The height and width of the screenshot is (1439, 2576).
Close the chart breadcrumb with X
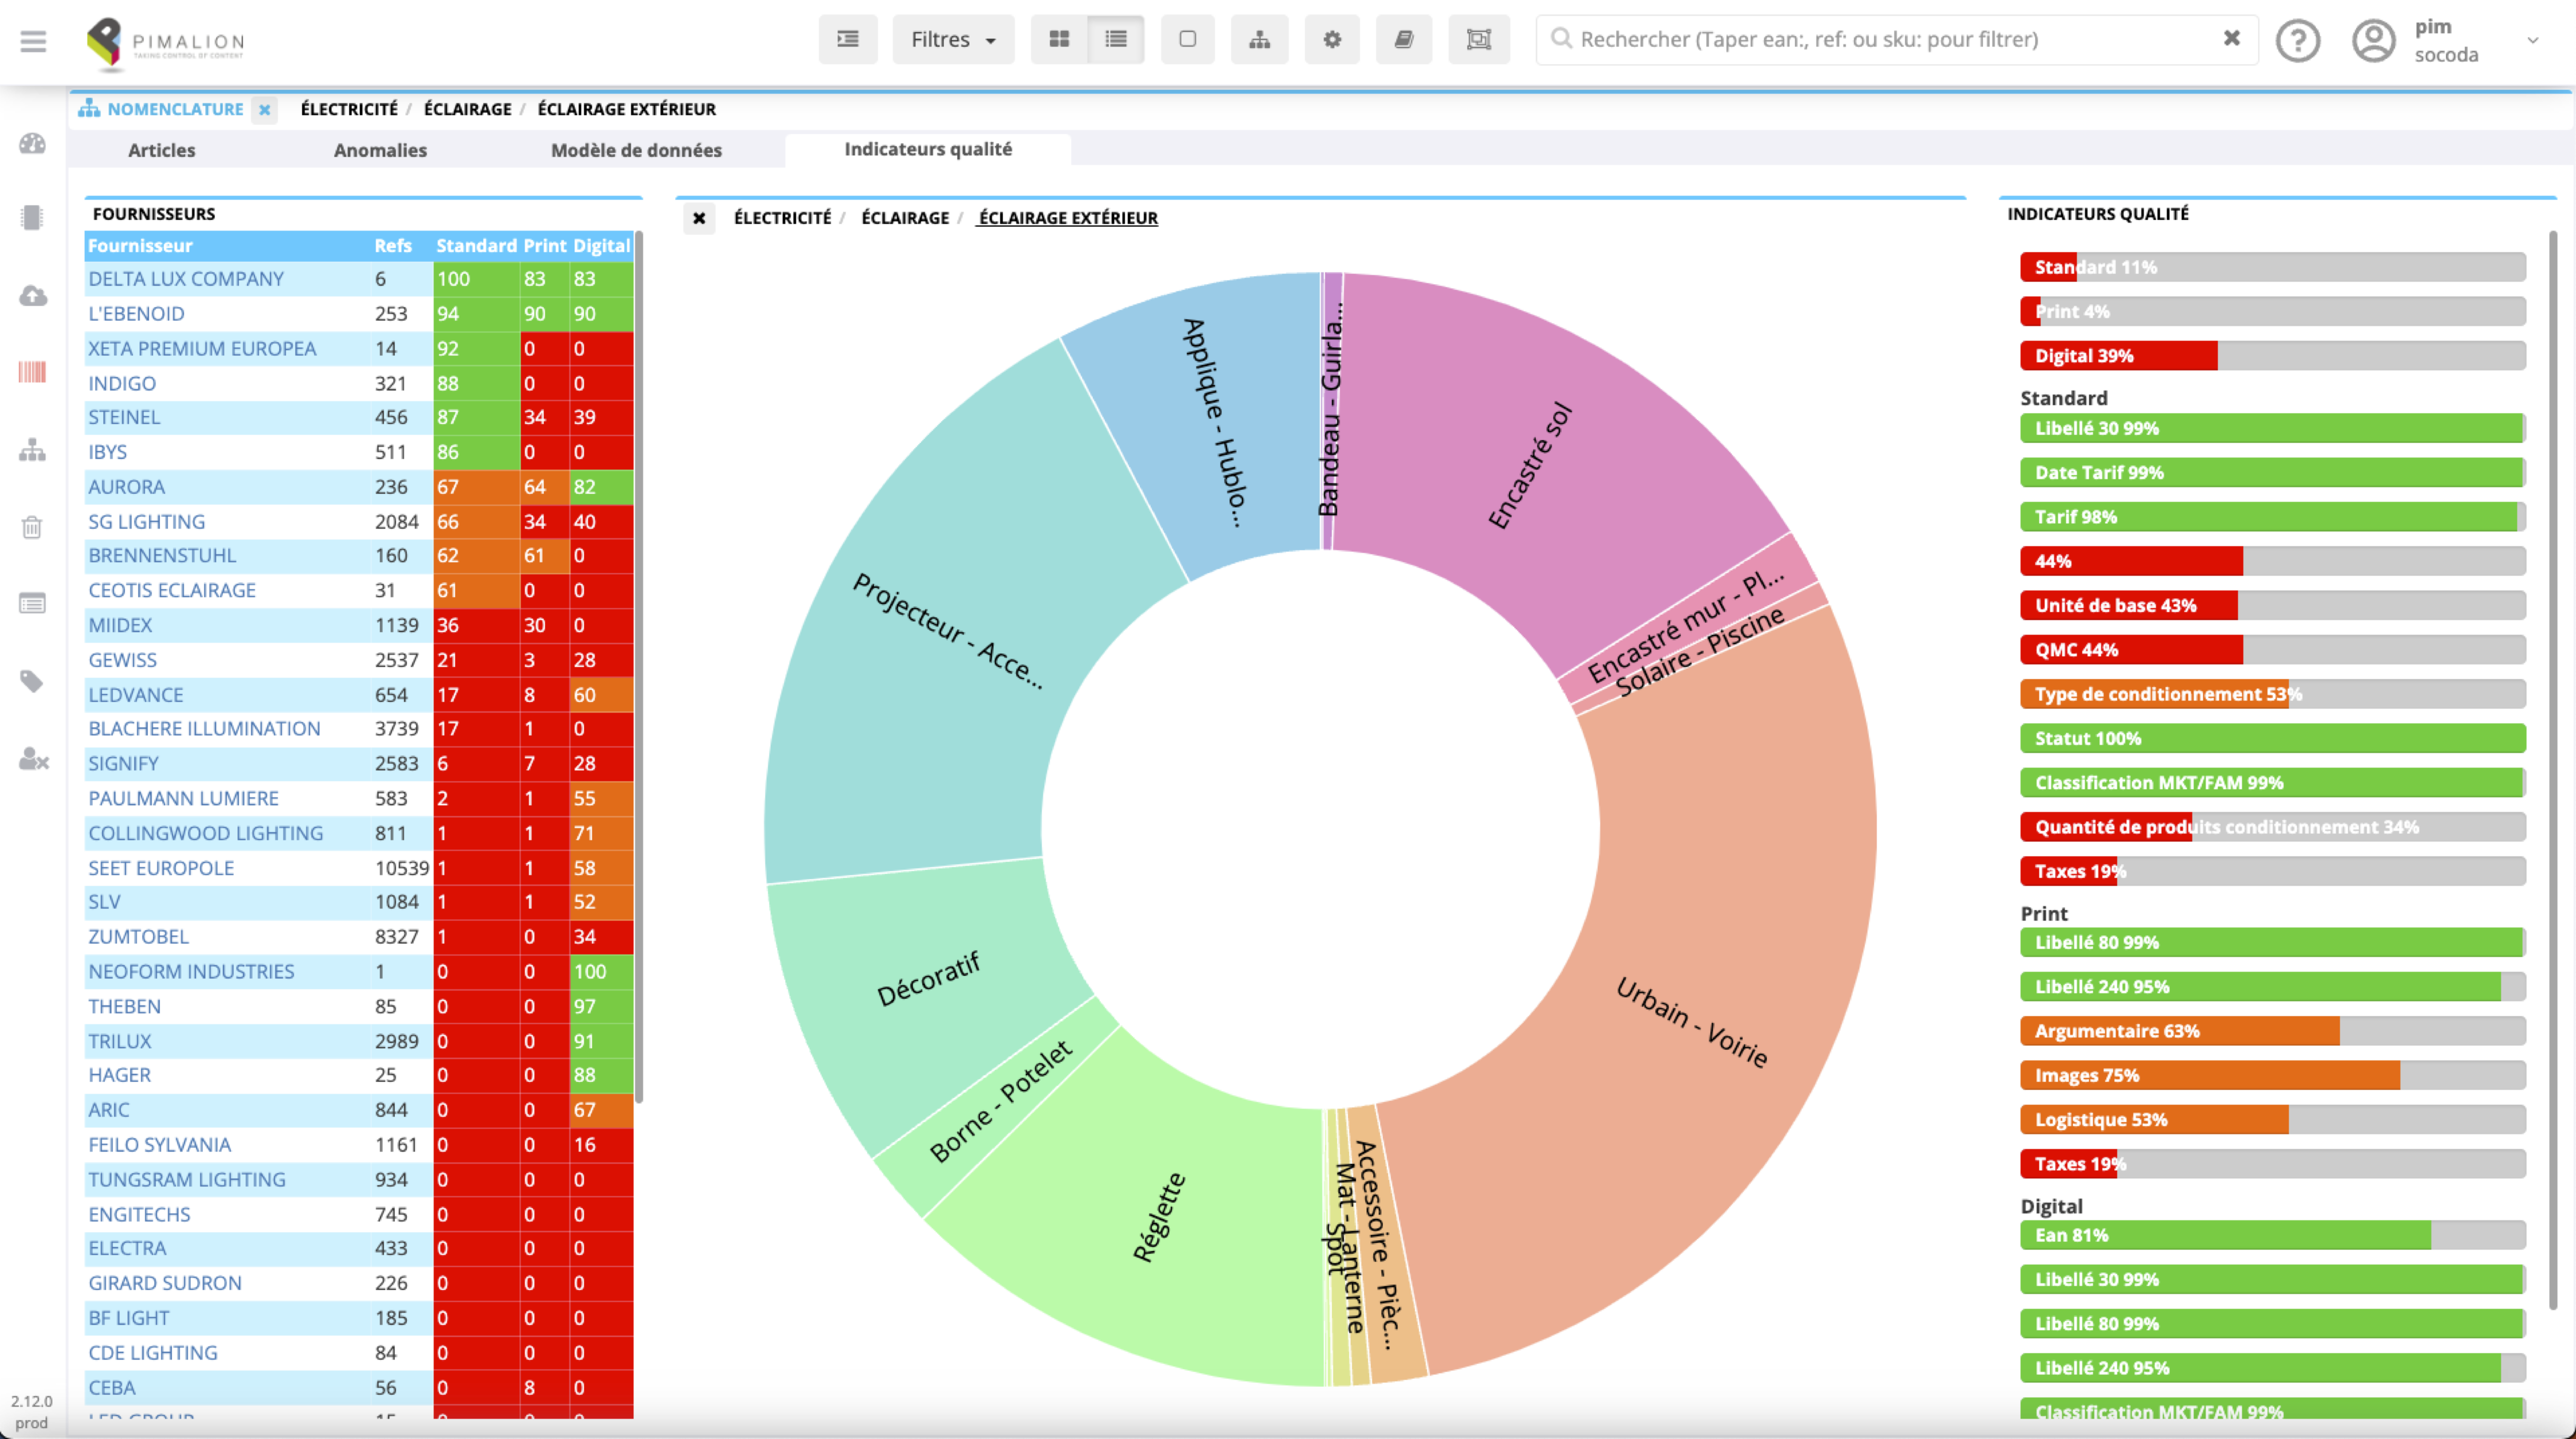point(699,218)
